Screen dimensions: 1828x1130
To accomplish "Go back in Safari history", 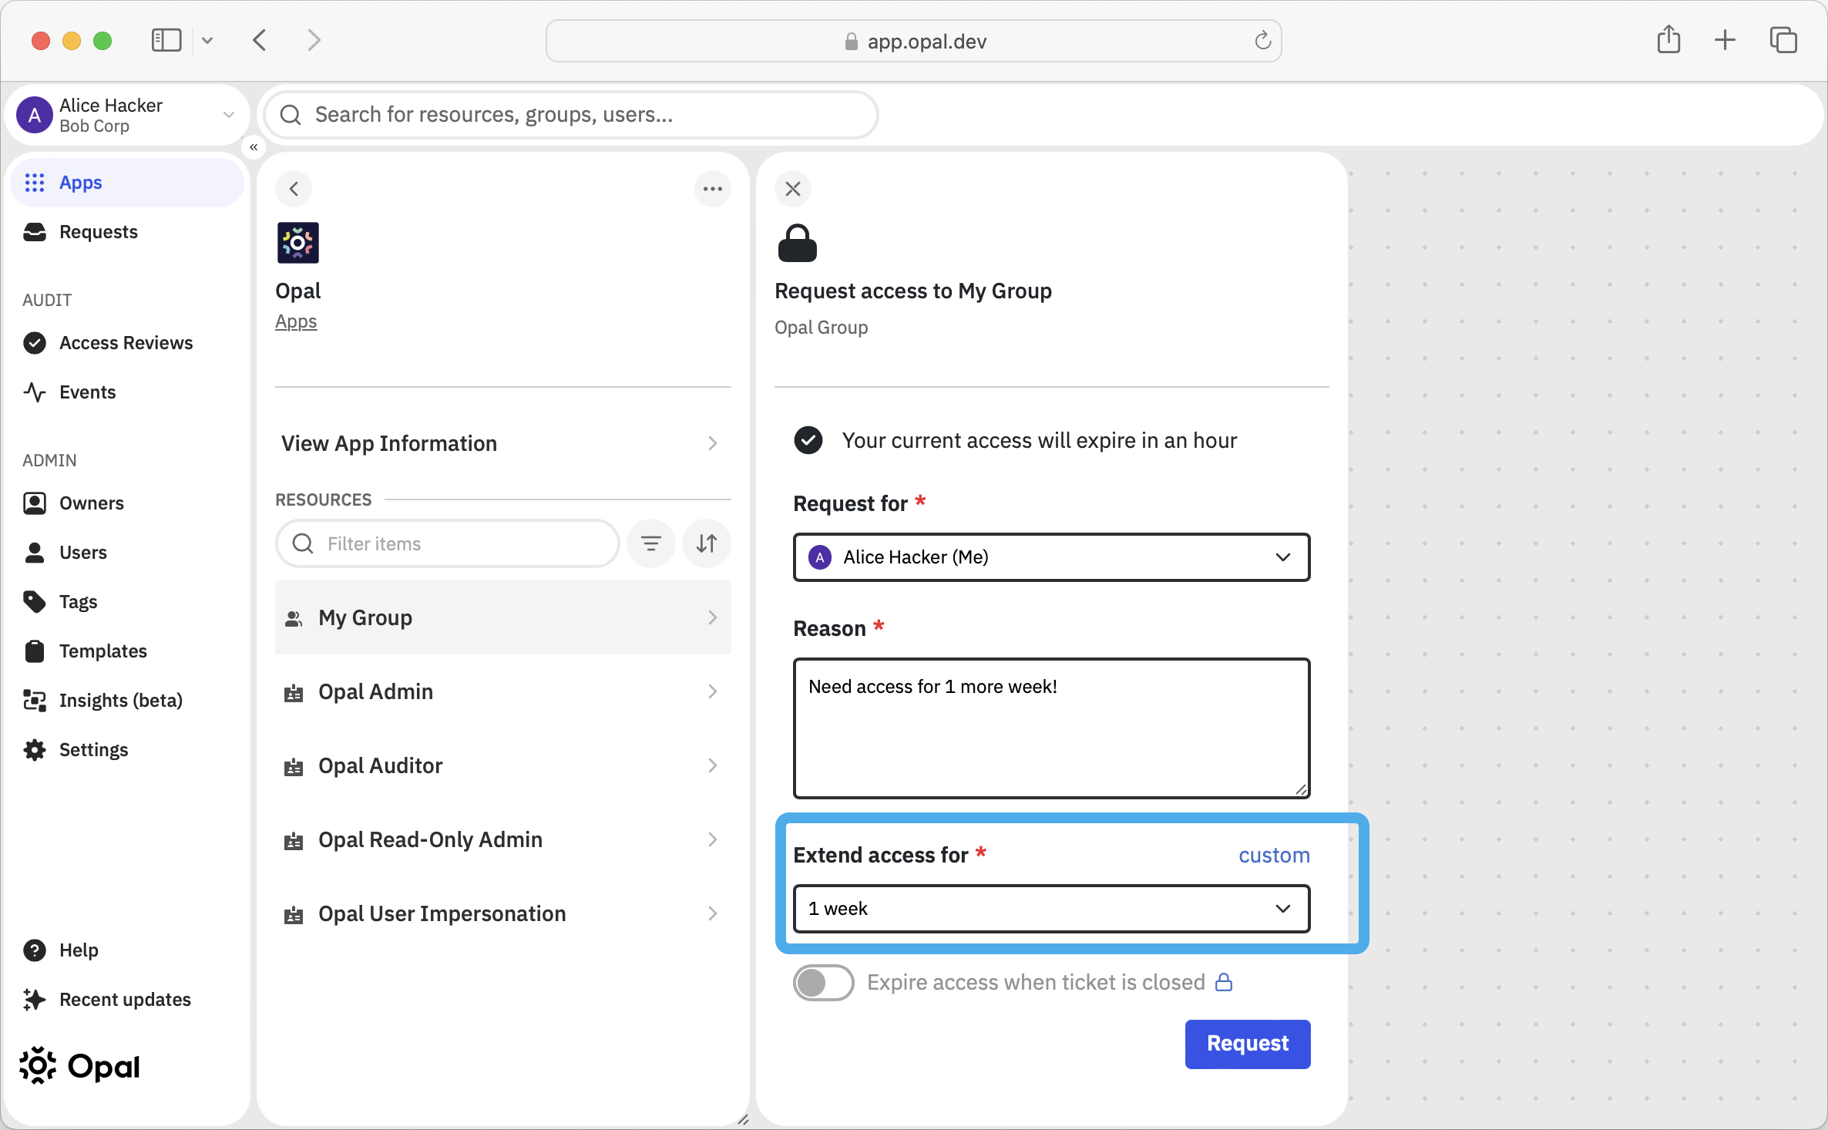I will [260, 40].
